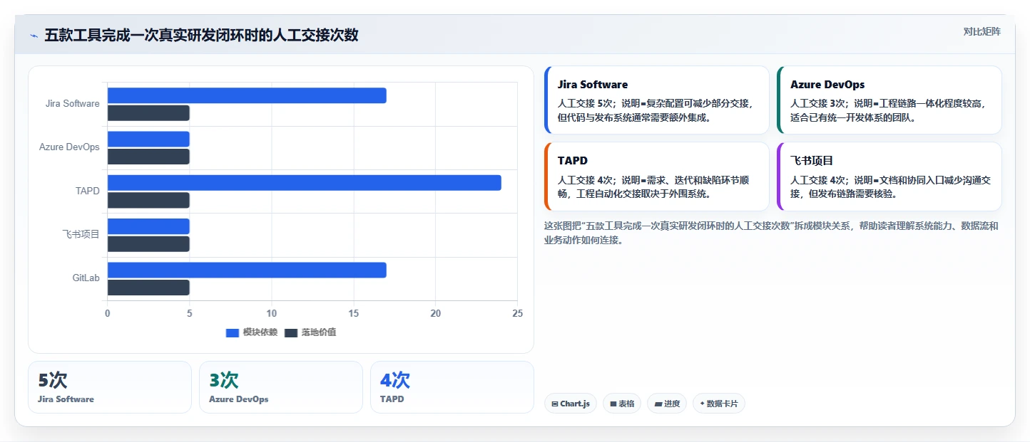Viewport: 1030px width, 442px height.
Task: Click the dark Jira Software bar
Action: [148, 113]
